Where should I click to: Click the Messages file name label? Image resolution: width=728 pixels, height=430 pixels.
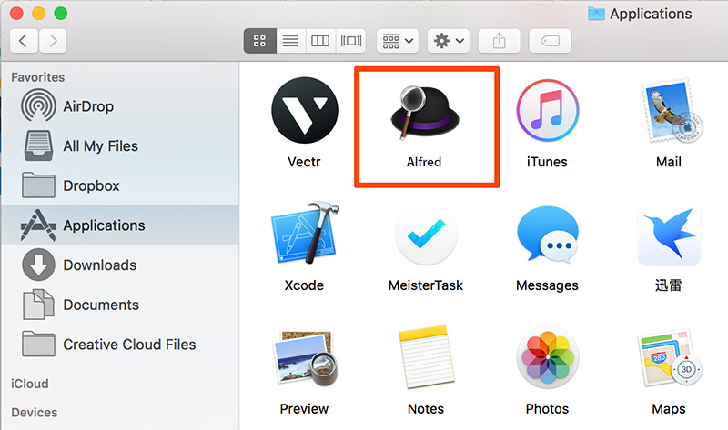[548, 285]
